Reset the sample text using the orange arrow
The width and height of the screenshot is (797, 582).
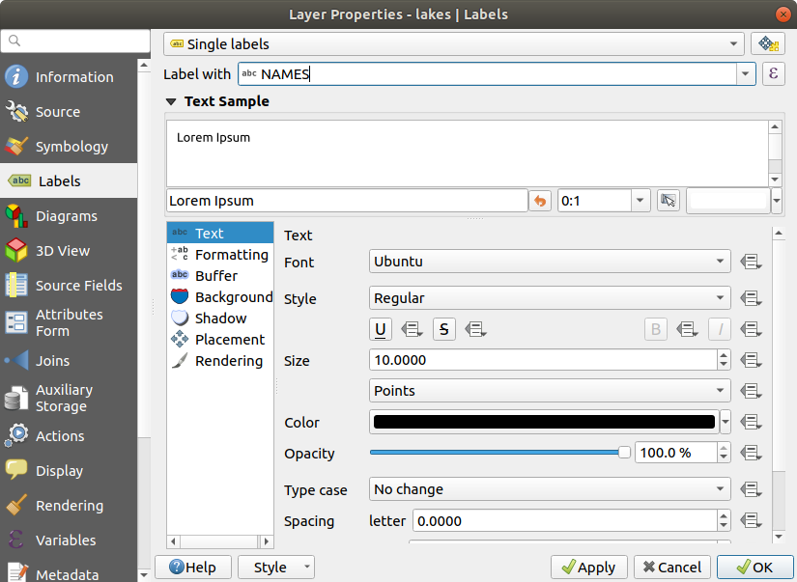(541, 201)
